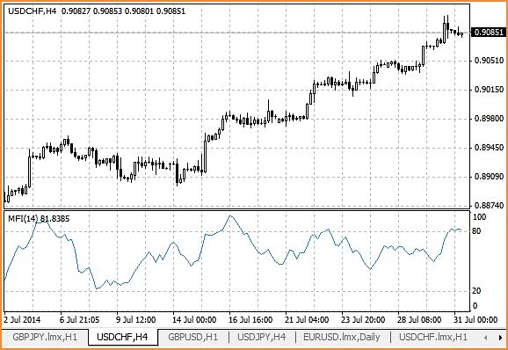Click the 0.90510 price axis label

(x=489, y=61)
